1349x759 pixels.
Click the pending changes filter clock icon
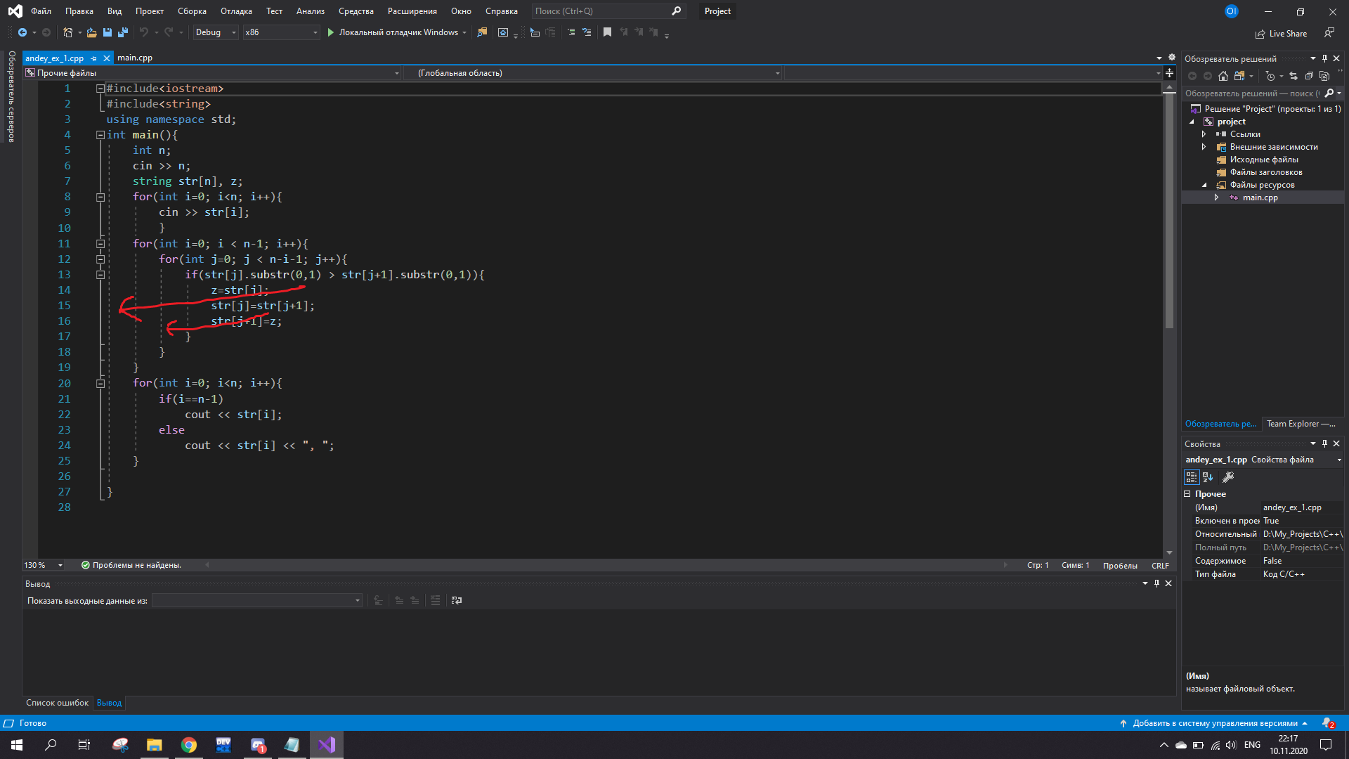1270,76
